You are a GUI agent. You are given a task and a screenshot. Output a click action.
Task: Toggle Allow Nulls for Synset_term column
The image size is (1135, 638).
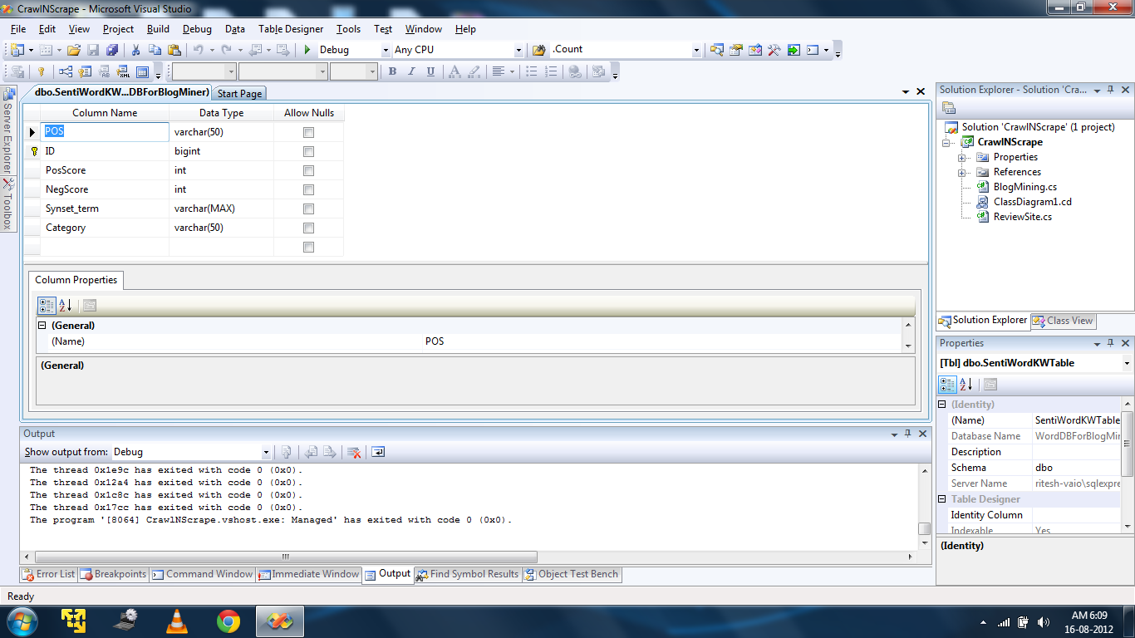(309, 209)
